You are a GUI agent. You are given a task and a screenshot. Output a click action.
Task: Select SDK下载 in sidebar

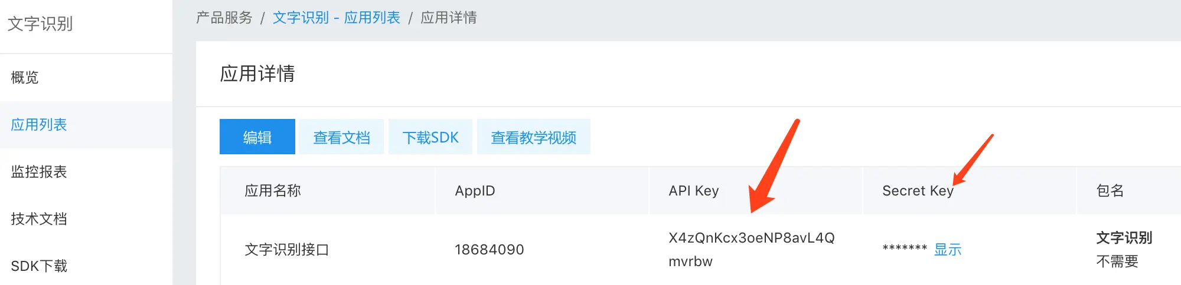click(39, 266)
